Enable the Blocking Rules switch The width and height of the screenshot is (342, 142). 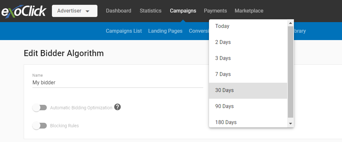40,126
